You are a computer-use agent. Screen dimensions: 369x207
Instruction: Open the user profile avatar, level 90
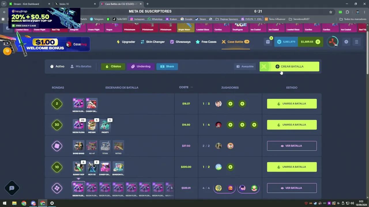tap(332, 42)
